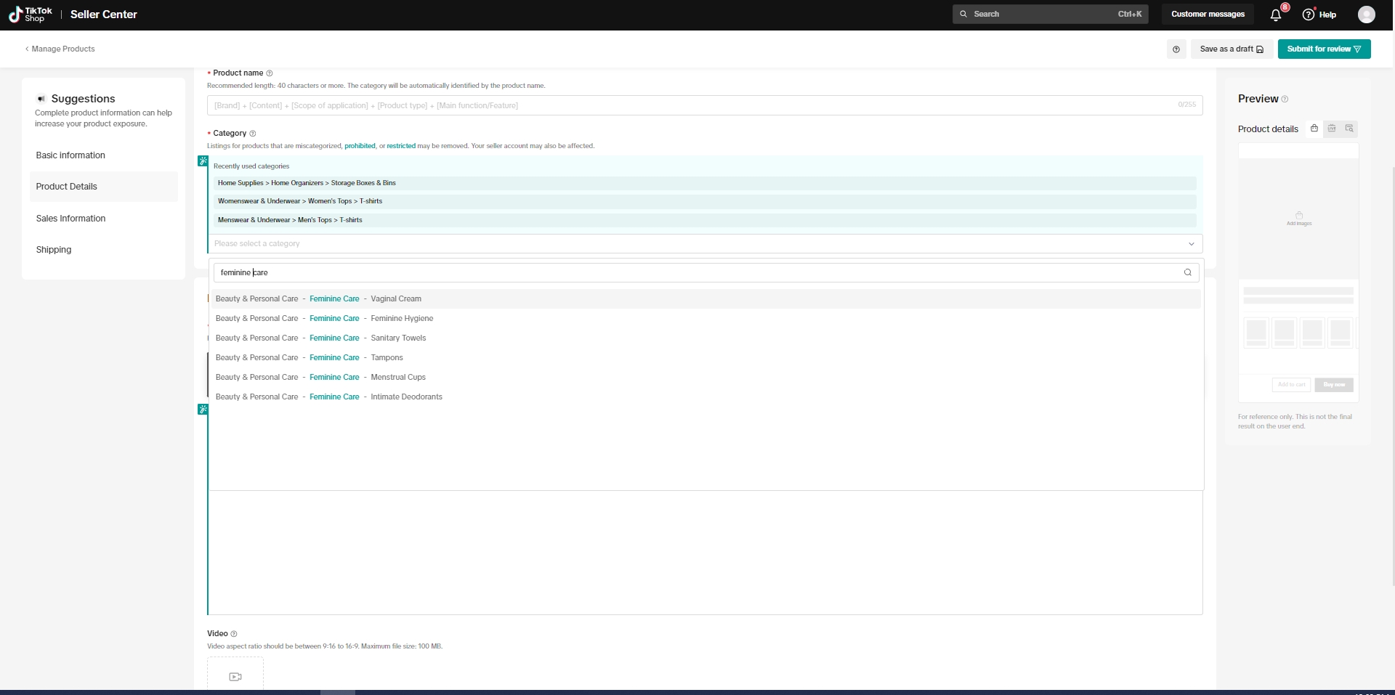The width and height of the screenshot is (1395, 695).
Task: Switch preview to search result view icon
Action: [x=1349, y=129]
